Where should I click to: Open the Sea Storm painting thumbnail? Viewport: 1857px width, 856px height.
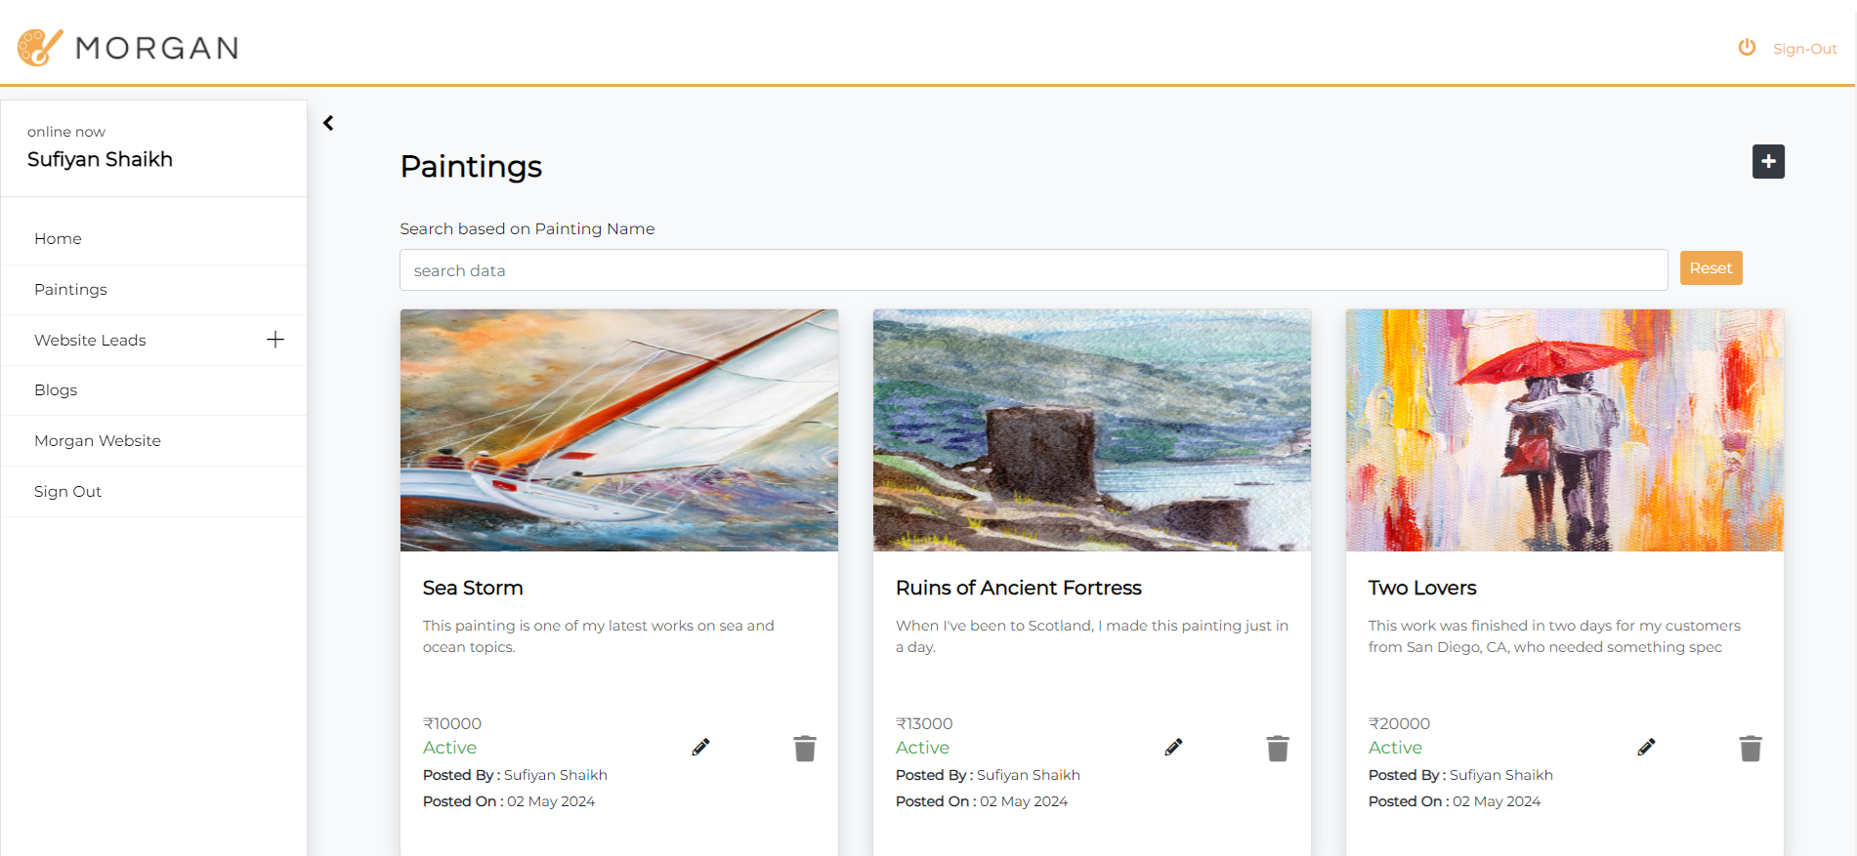tap(618, 429)
